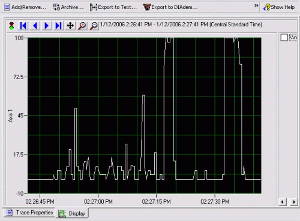Click the 02:27:15 PM time axis marker
This screenshot has height=221, width=300.
tap(156, 202)
